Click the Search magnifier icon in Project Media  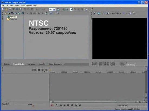coord(58,13)
